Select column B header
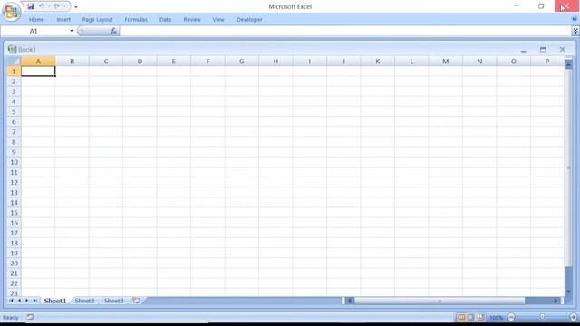This screenshot has height=326, width=580. [72, 62]
